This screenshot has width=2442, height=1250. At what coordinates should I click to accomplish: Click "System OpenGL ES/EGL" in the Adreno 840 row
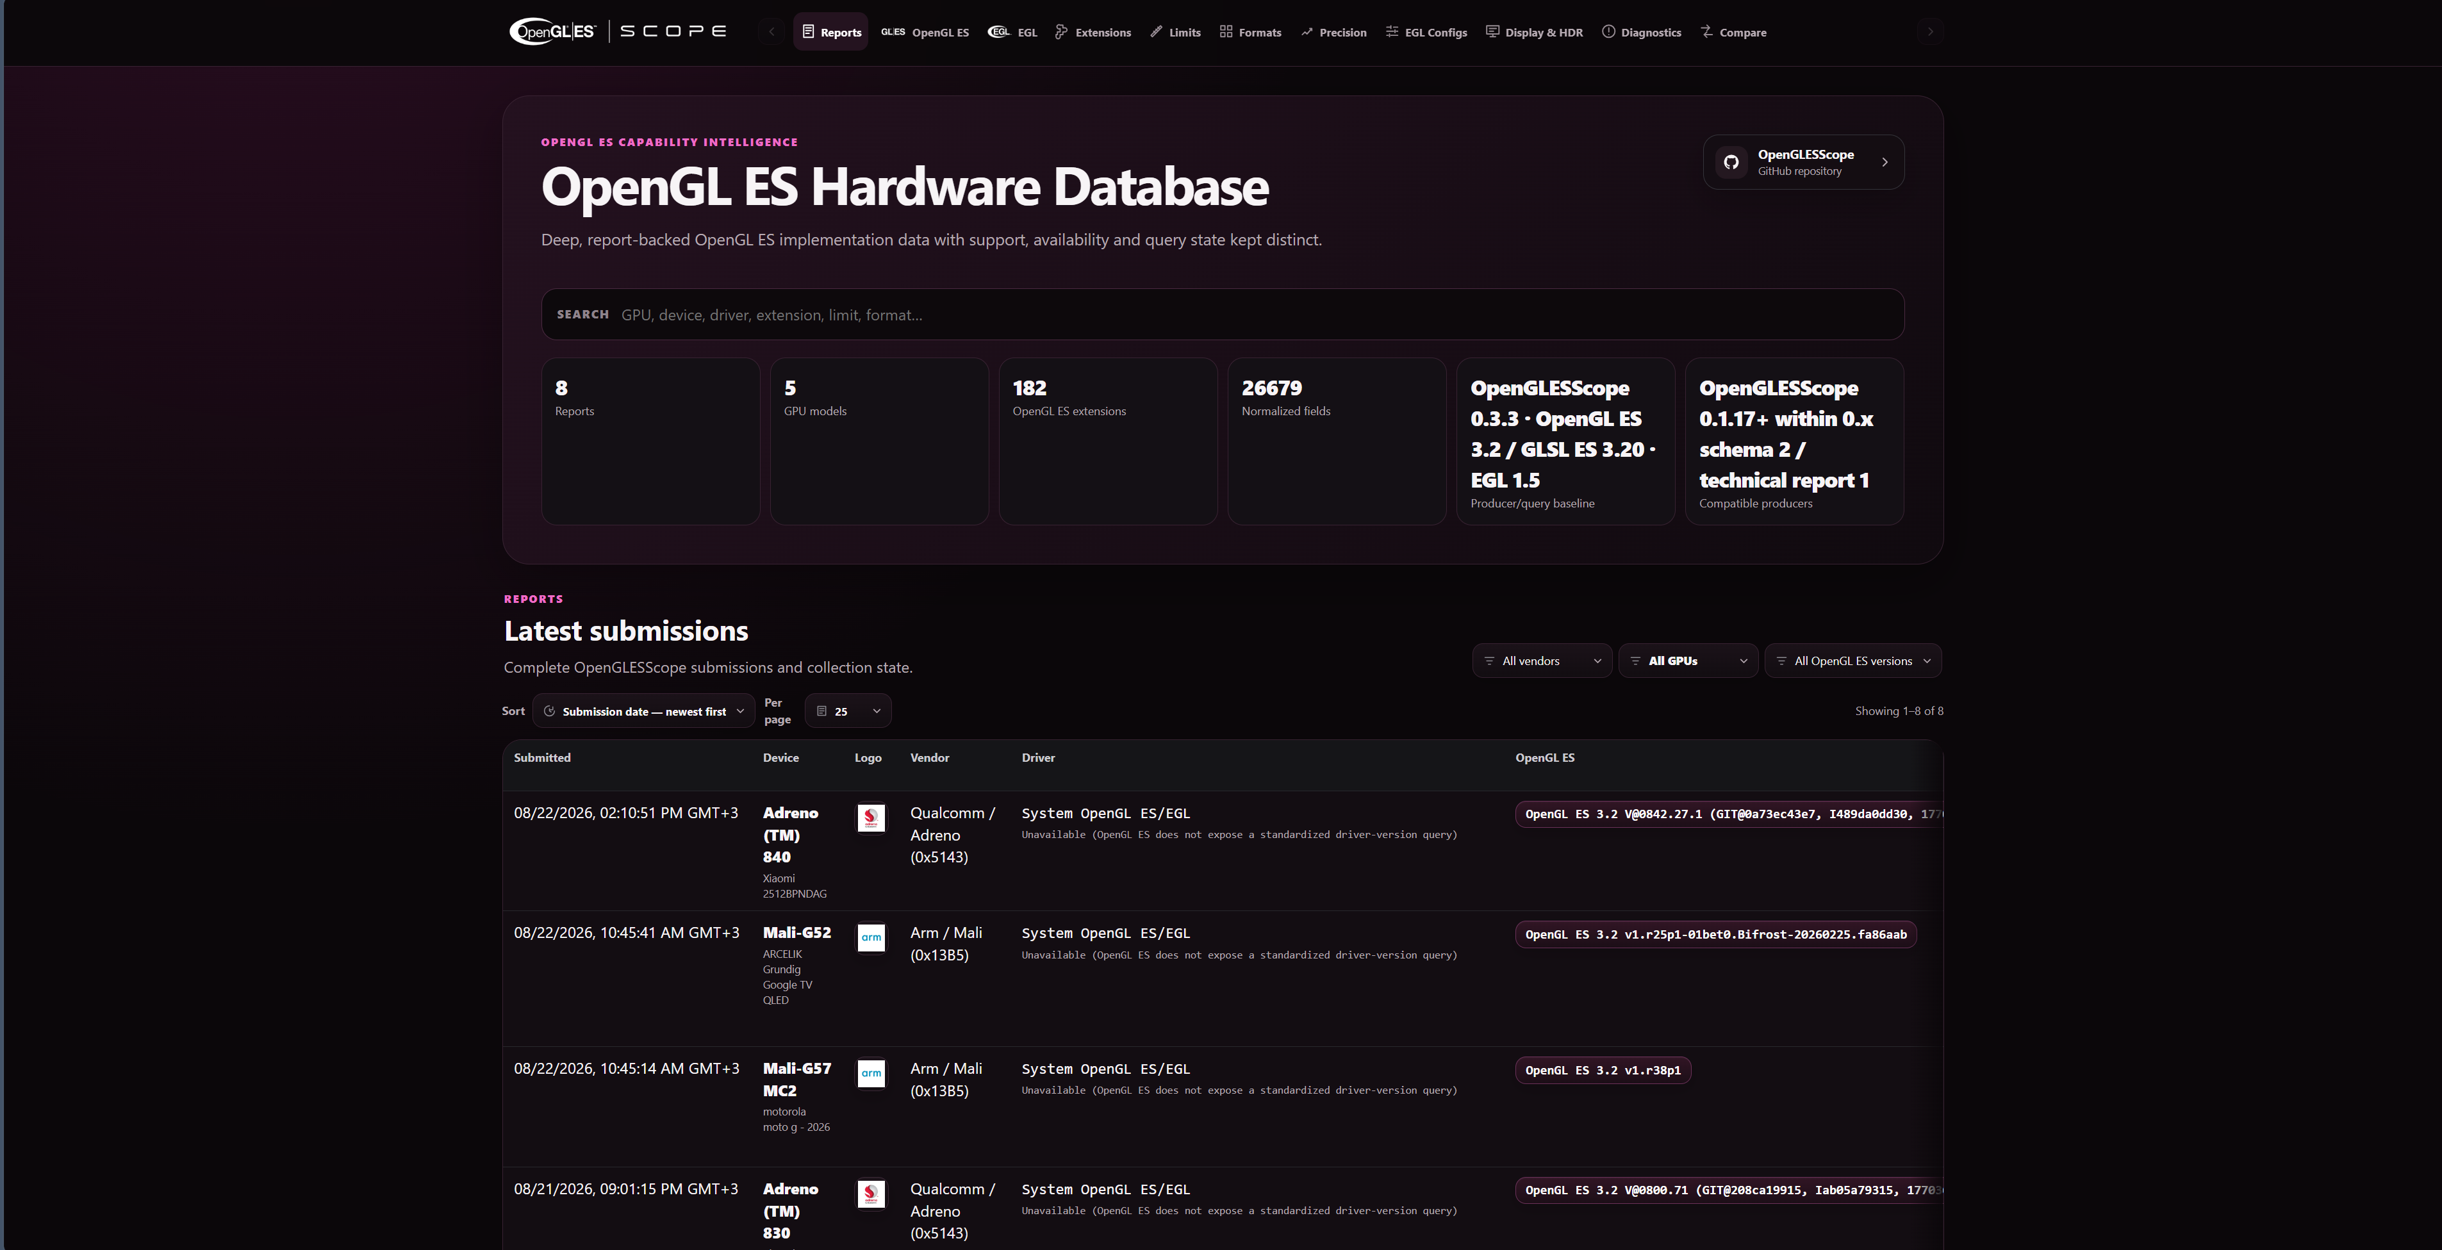click(1105, 813)
